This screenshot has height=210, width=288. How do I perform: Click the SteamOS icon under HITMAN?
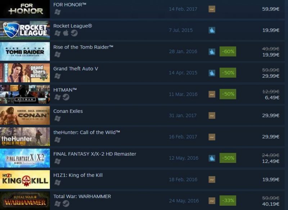pyautogui.click(x=66, y=97)
